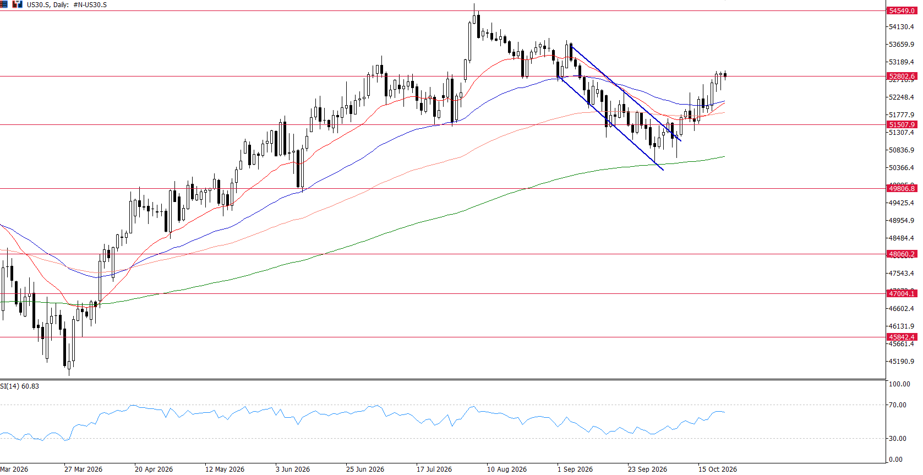Click the 17 Jul 2026 date label
The image size is (923, 475).
434,469
